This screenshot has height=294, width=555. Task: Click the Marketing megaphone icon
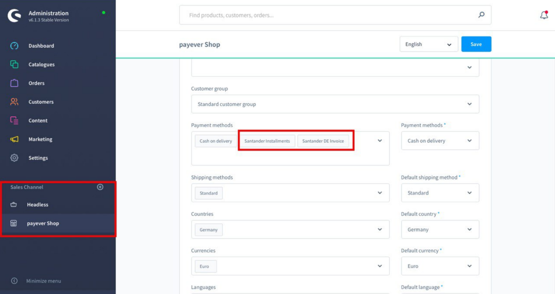pos(14,139)
